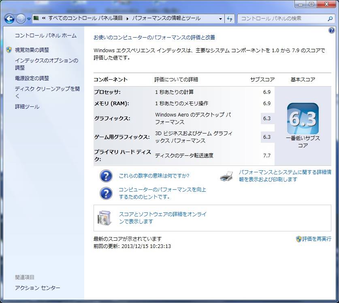Select すべてのコントロール パネル項目 breadcrumb
The image size is (339, 303).
(85, 18)
